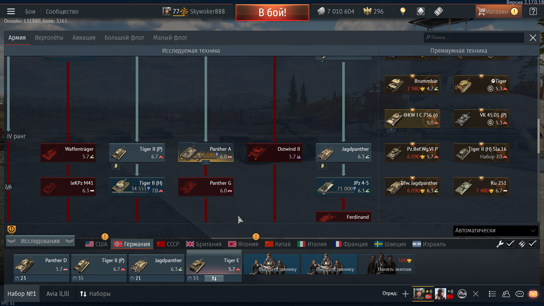
Task: Open the Наборы presets list
Action: point(95,294)
